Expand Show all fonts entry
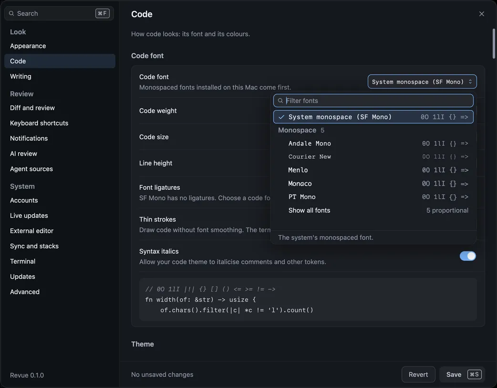 click(x=373, y=210)
